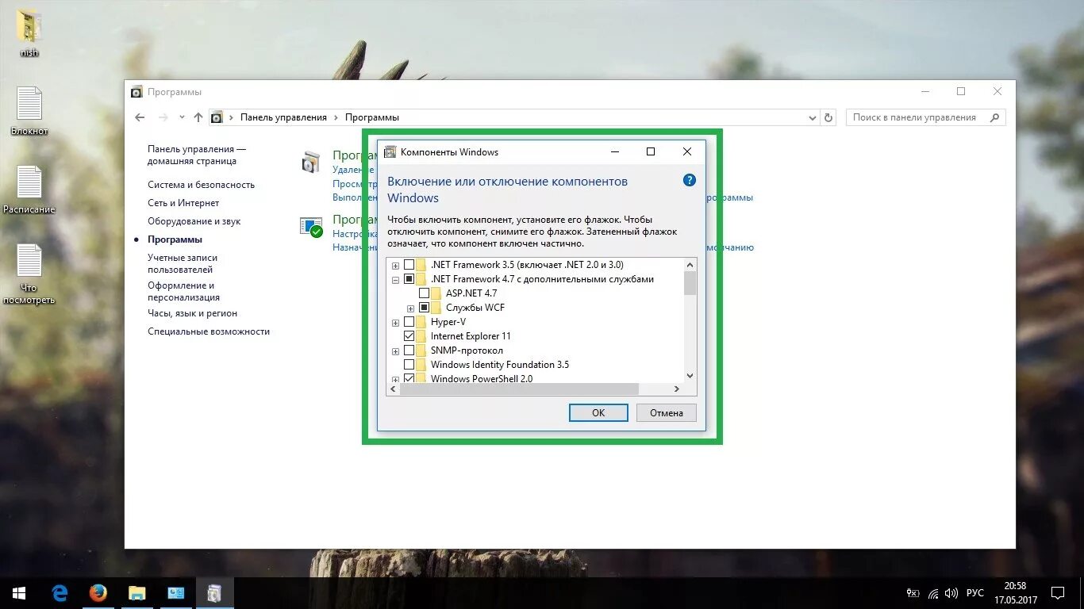Click the default programs icon with green checkmark
Viewport: 1084px width, 609px height.
(311, 228)
